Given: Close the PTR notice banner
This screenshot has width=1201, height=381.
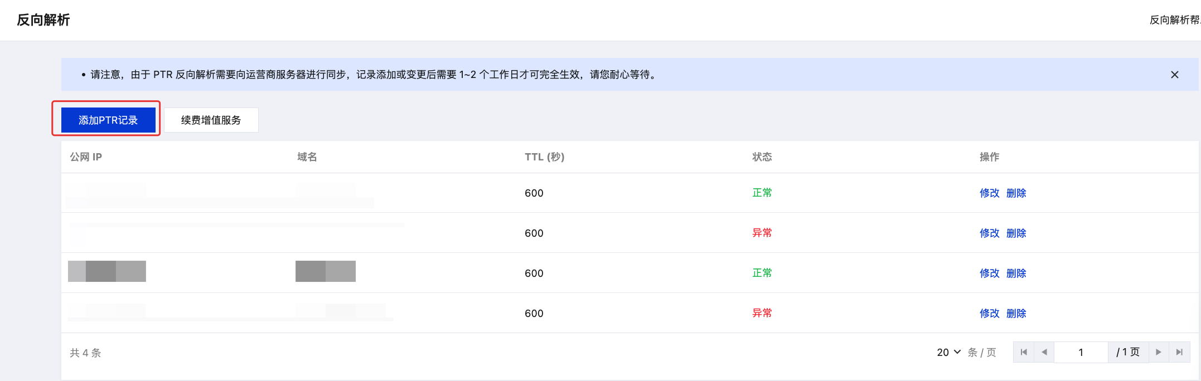Looking at the screenshot, I should [x=1174, y=75].
